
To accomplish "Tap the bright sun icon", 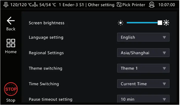I will tap(166, 23).
